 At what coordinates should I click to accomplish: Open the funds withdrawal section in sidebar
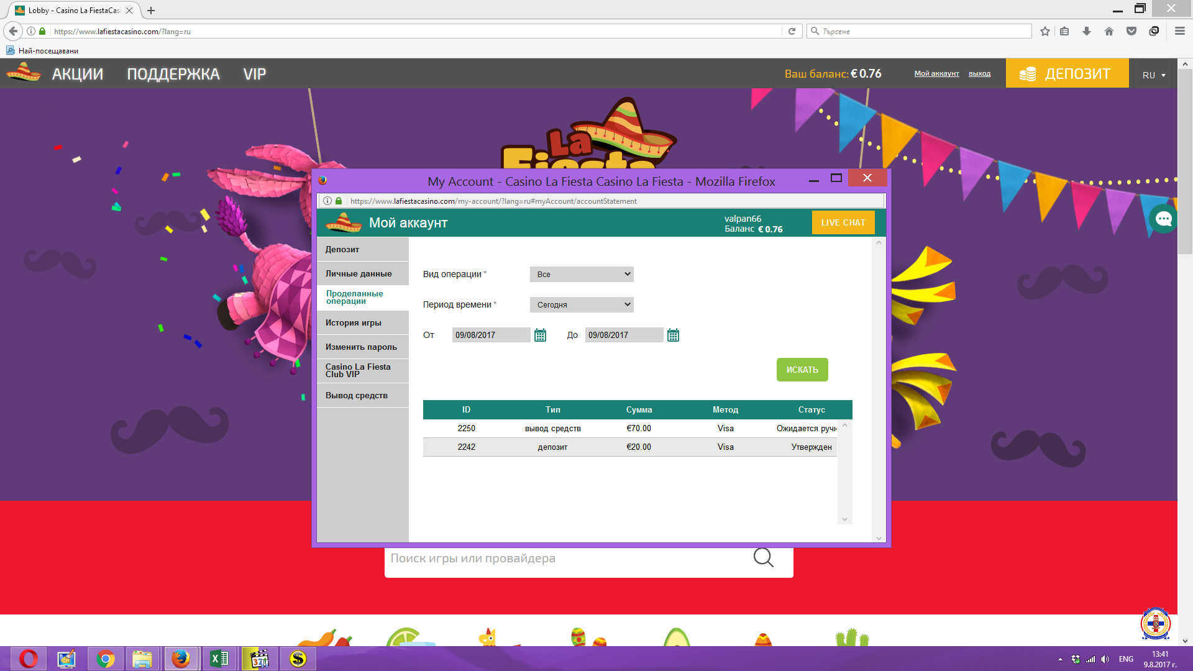click(x=362, y=395)
